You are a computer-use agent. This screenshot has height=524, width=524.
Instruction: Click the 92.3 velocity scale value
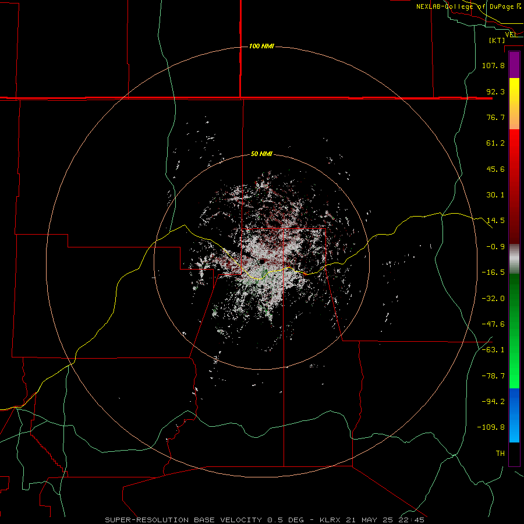(x=495, y=91)
